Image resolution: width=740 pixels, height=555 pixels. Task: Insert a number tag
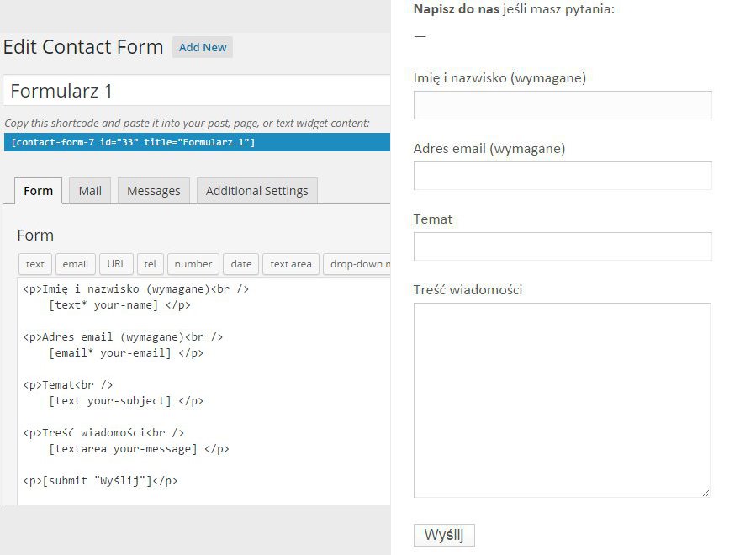click(193, 264)
